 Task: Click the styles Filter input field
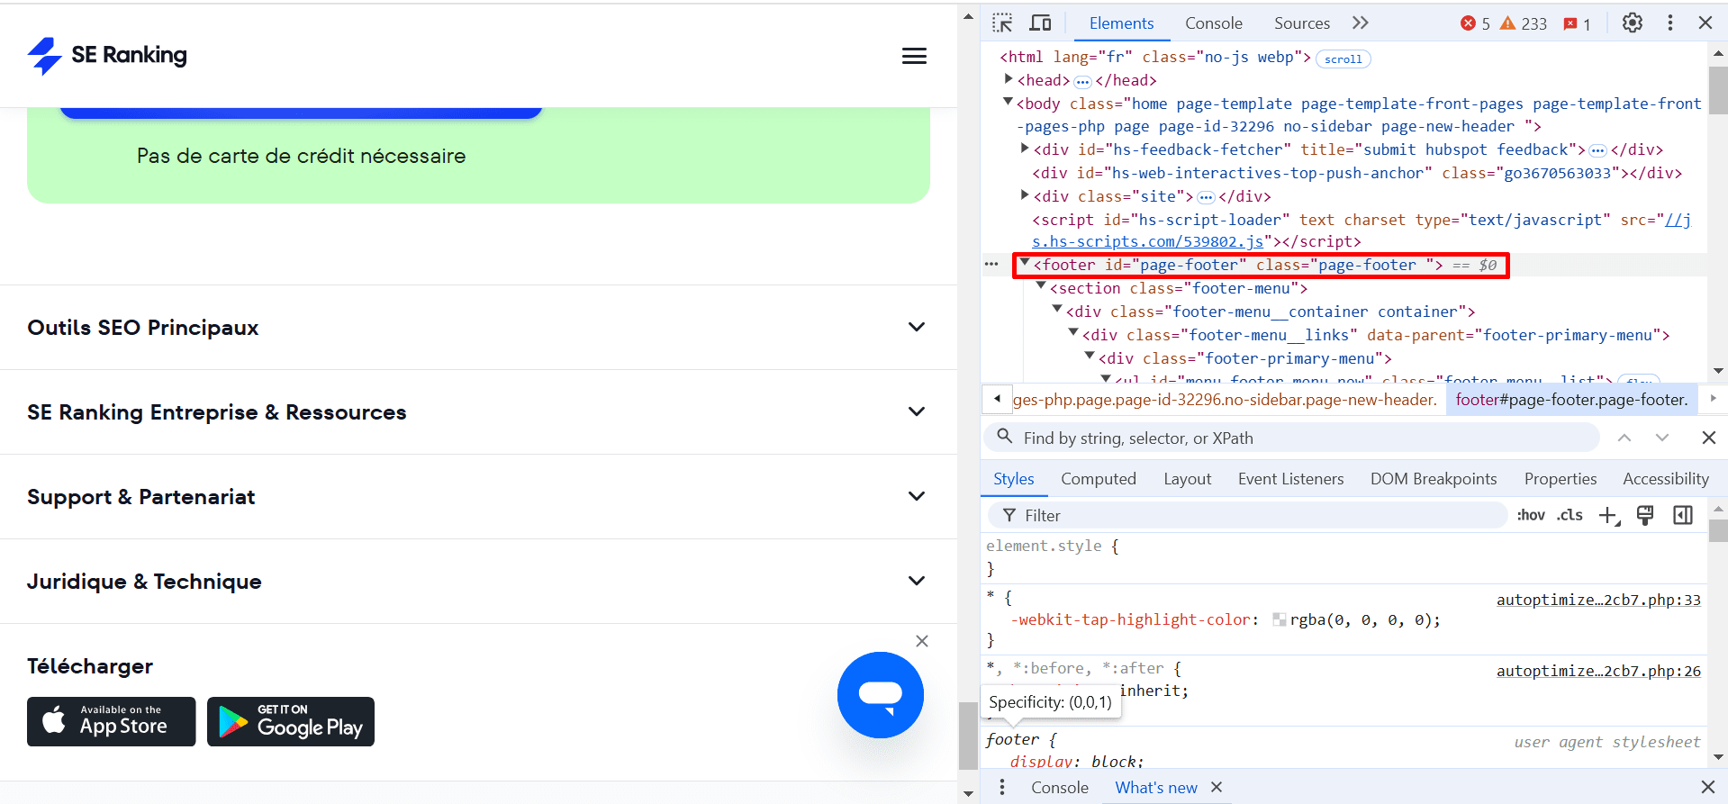[x=1247, y=516]
